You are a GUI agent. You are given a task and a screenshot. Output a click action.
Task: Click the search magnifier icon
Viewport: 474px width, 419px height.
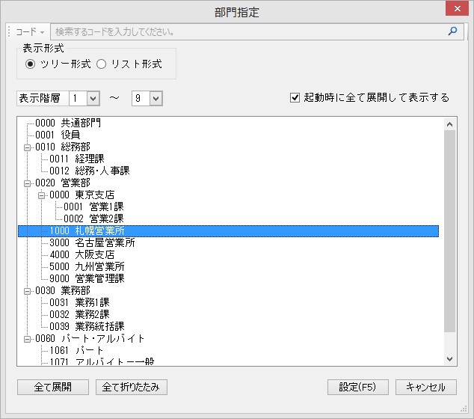pos(452,32)
